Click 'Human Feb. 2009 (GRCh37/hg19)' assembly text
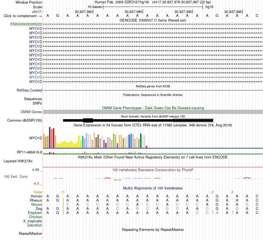 click(x=122, y=2)
